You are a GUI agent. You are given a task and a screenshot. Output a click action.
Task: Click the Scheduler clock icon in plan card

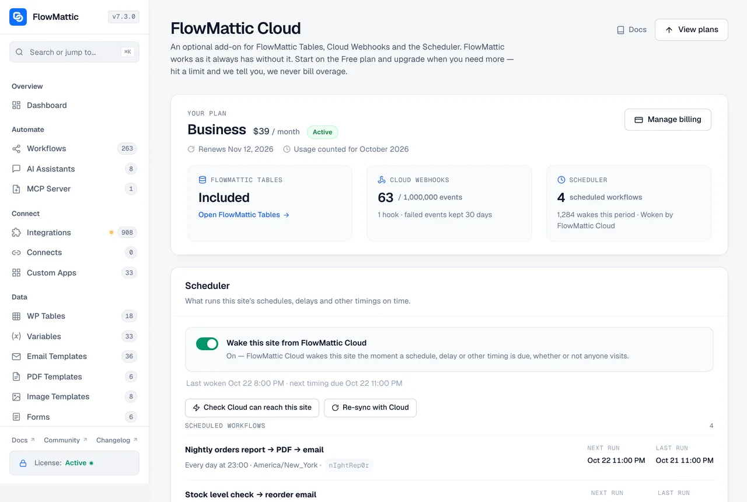(561, 180)
